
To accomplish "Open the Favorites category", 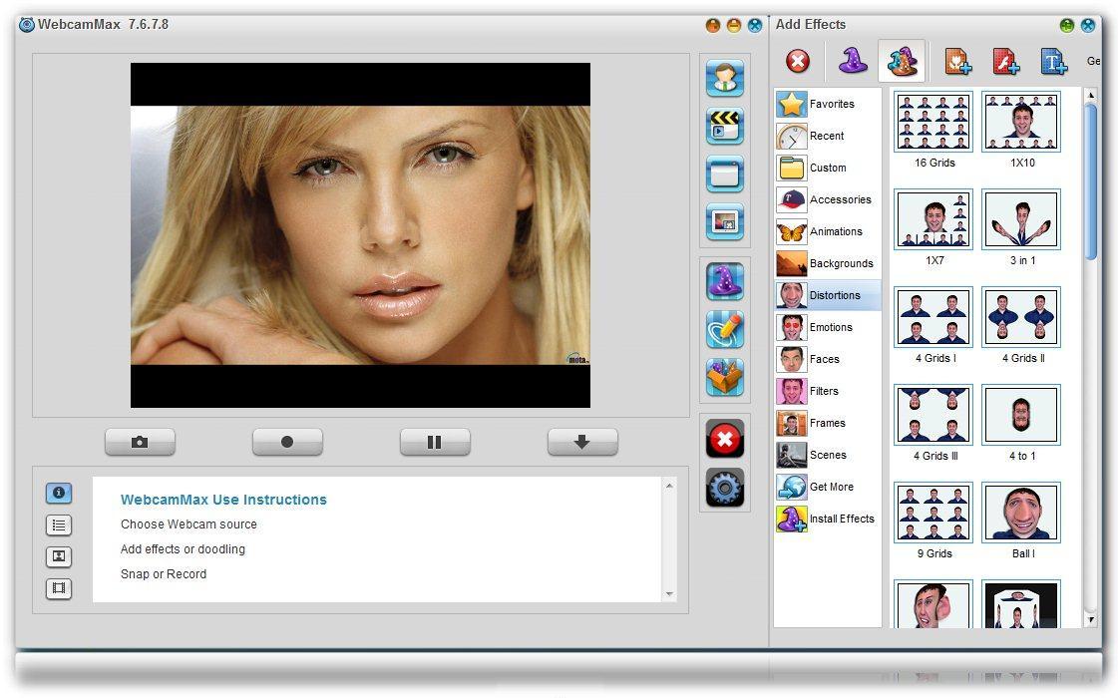I will pyautogui.click(x=828, y=104).
